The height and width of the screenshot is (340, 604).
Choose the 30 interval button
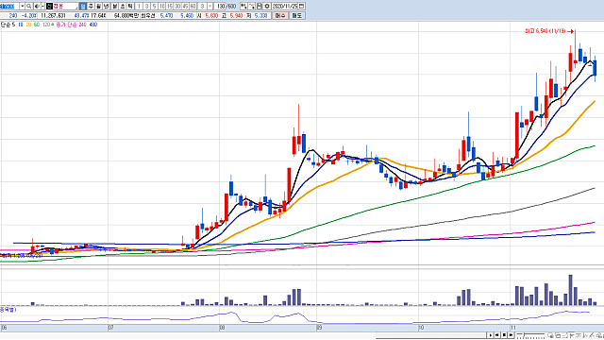click(x=177, y=7)
